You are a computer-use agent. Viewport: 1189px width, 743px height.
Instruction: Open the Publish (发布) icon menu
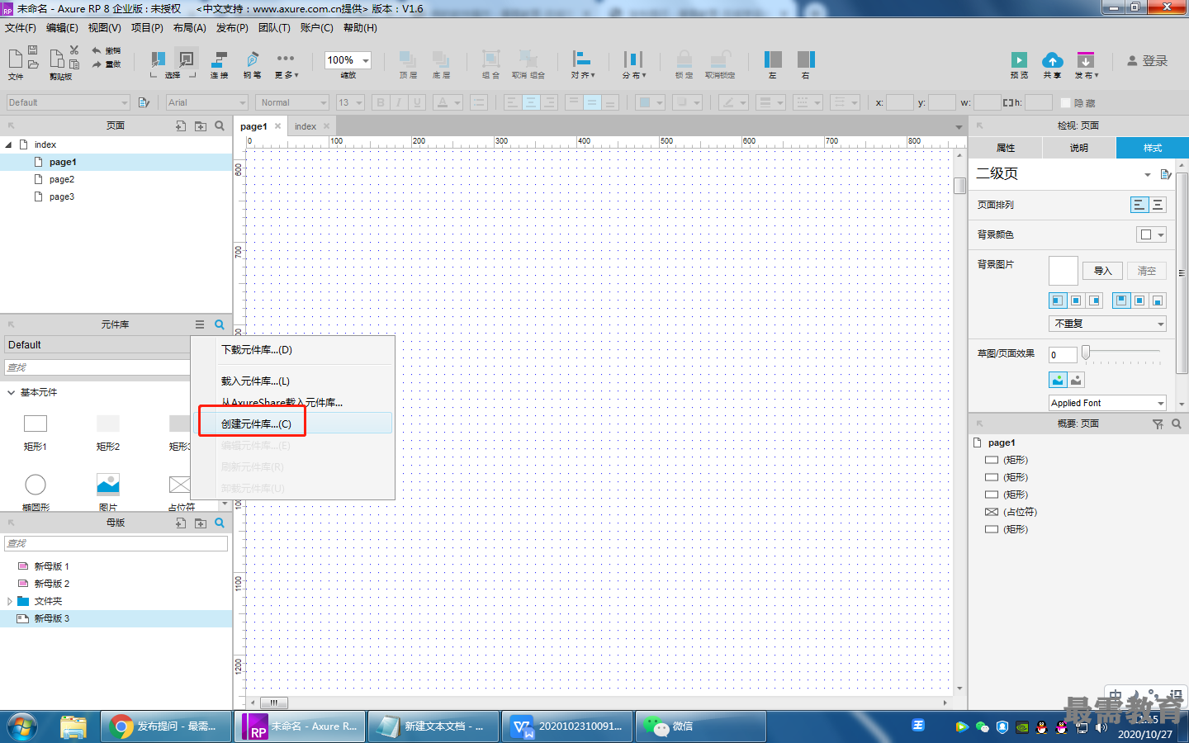[x=1086, y=59]
